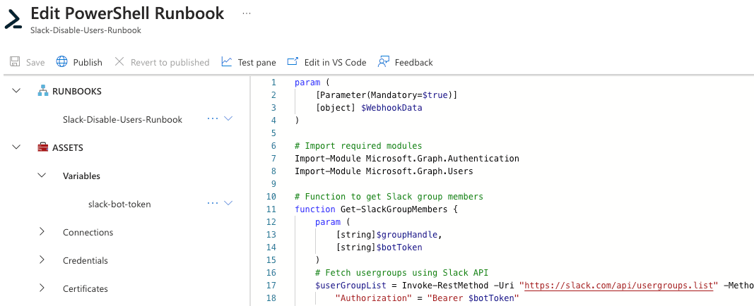Open the ellipsis menu beside the page title

point(247,13)
